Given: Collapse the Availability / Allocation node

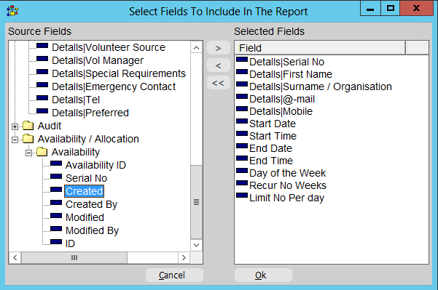Looking at the screenshot, I should 15,140.
